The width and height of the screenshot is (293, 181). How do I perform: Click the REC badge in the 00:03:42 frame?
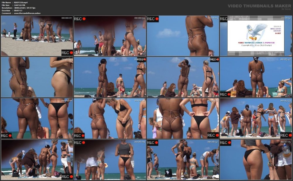pos(225,94)
